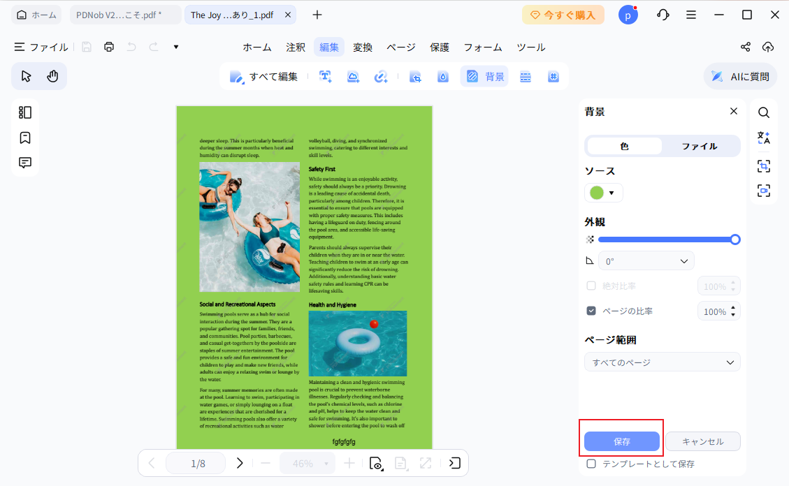Check テンプレートとして保存 option
The height and width of the screenshot is (486, 789).
(x=591, y=464)
